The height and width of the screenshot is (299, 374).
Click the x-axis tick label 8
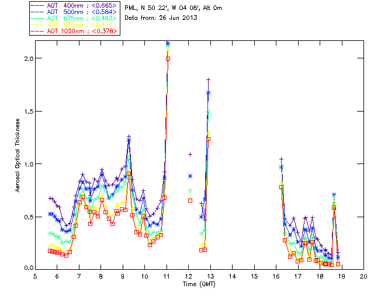(x=101, y=276)
